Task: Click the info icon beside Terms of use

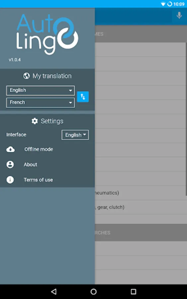Action: (10, 180)
